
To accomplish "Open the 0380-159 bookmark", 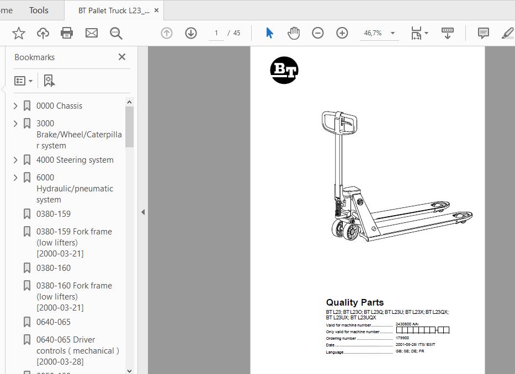I will point(54,214).
